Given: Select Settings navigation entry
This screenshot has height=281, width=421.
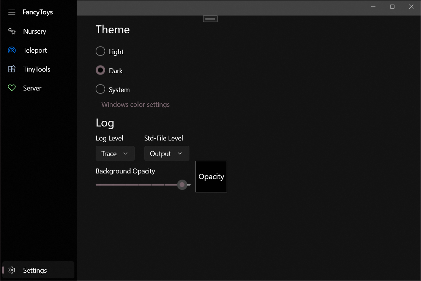Looking at the screenshot, I should click(35, 270).
